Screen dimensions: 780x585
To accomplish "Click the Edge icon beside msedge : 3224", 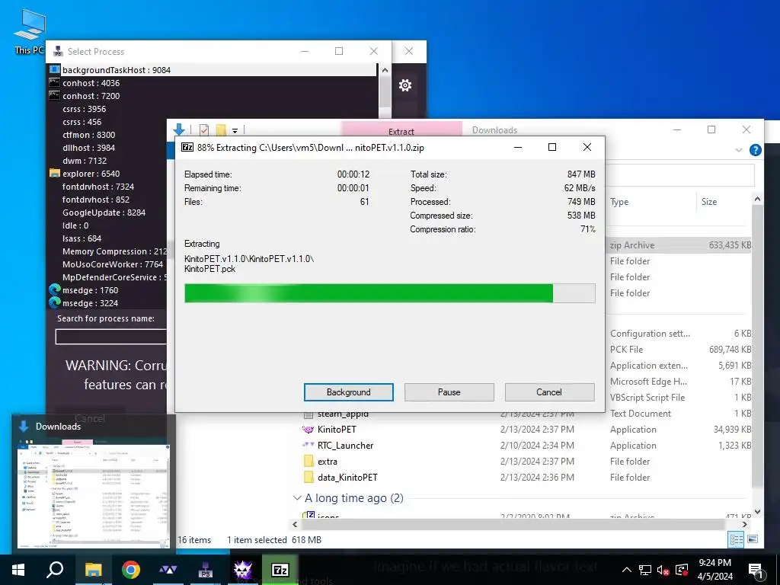I will (x=55, y=302).
